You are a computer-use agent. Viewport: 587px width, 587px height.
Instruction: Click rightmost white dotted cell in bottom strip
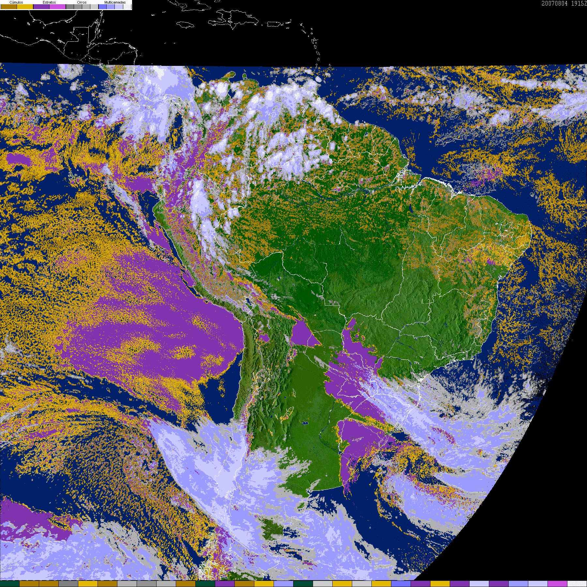pyautogui.click(x=577, y=584)
